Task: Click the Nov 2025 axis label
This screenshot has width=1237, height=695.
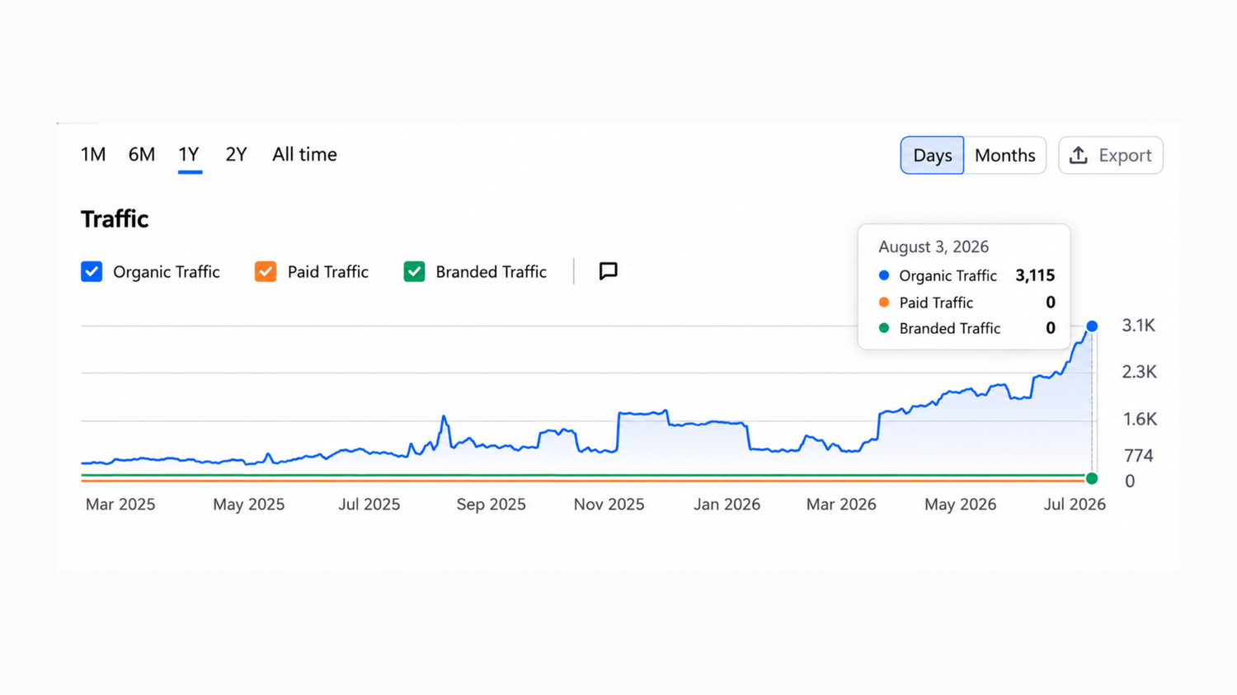Action: click(x=609, y=505)
